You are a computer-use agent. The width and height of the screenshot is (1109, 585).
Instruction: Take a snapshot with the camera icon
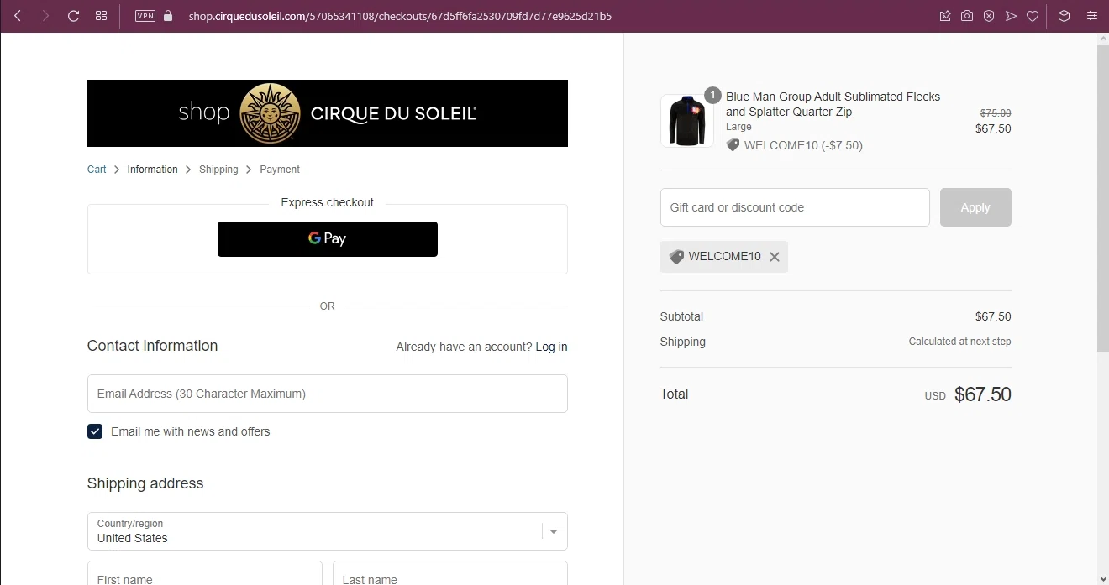[967, 16]
